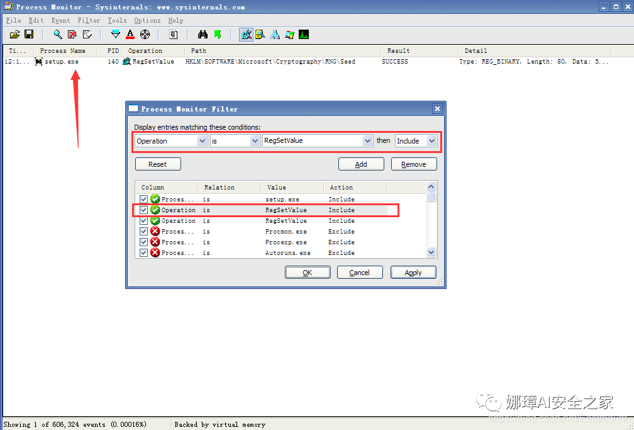Click green check icon of setup.exe filter
Viewport: 634px width, 430px height.
(155, 199)
